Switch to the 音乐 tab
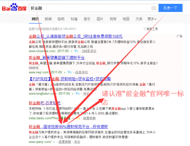 tap(87, 19)
